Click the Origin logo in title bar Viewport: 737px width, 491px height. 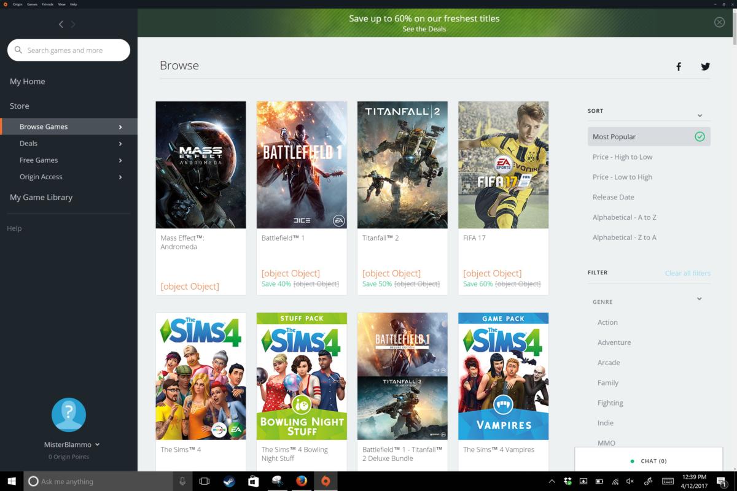click(6, 4)
